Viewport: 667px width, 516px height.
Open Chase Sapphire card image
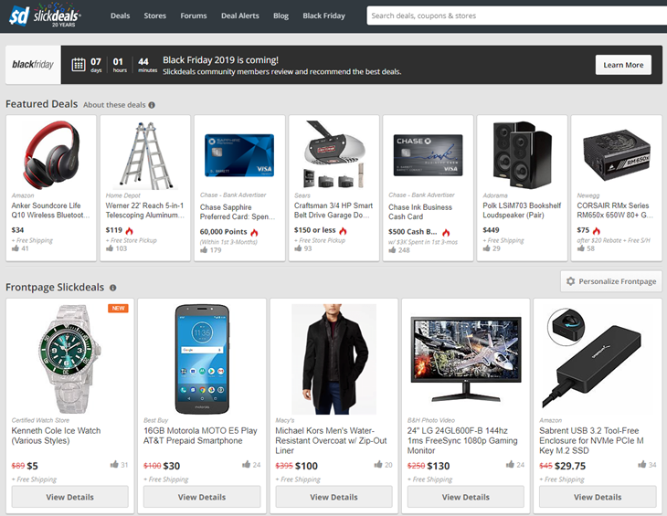pos(239,155)
